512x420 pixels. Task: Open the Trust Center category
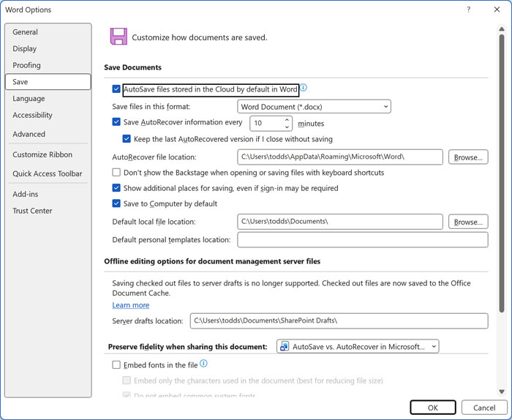coord(48,211)
